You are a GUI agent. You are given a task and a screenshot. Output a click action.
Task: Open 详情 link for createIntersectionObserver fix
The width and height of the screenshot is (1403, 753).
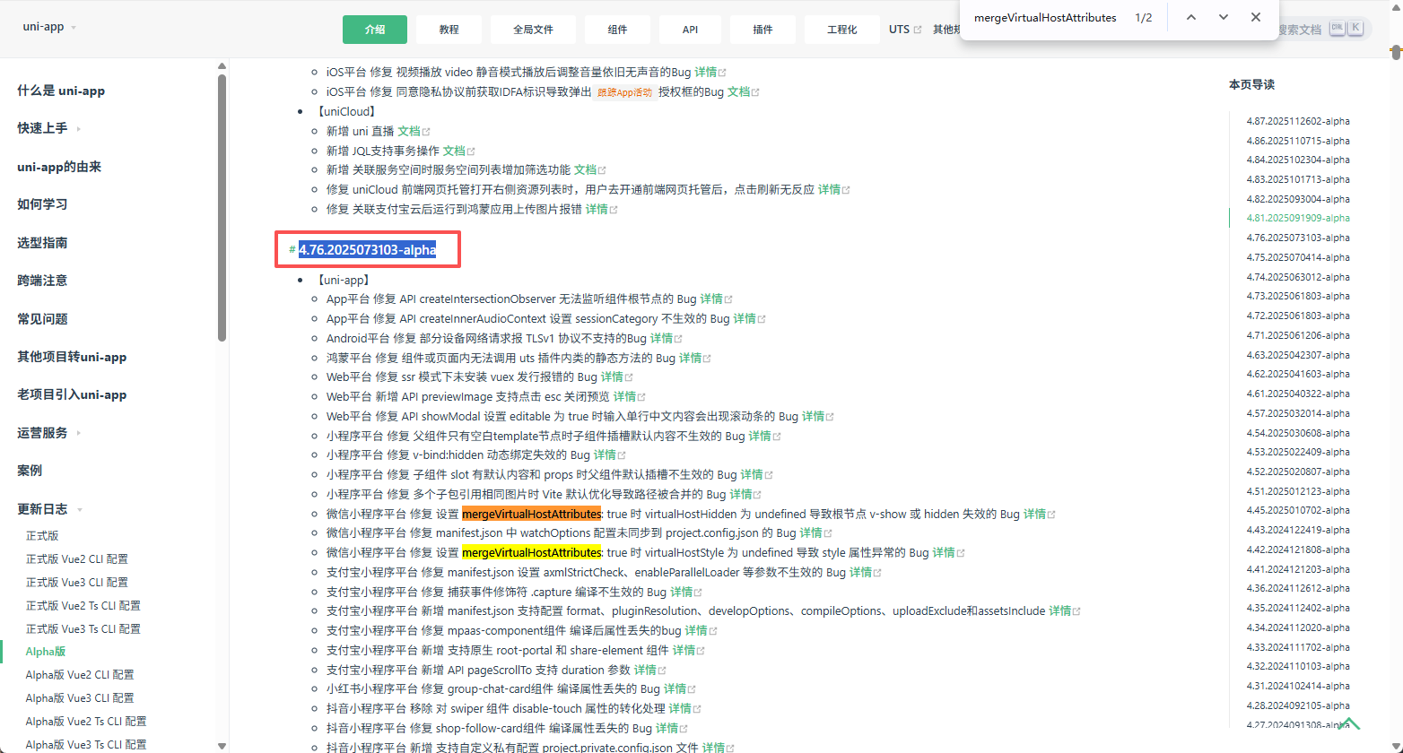[711, 299]
